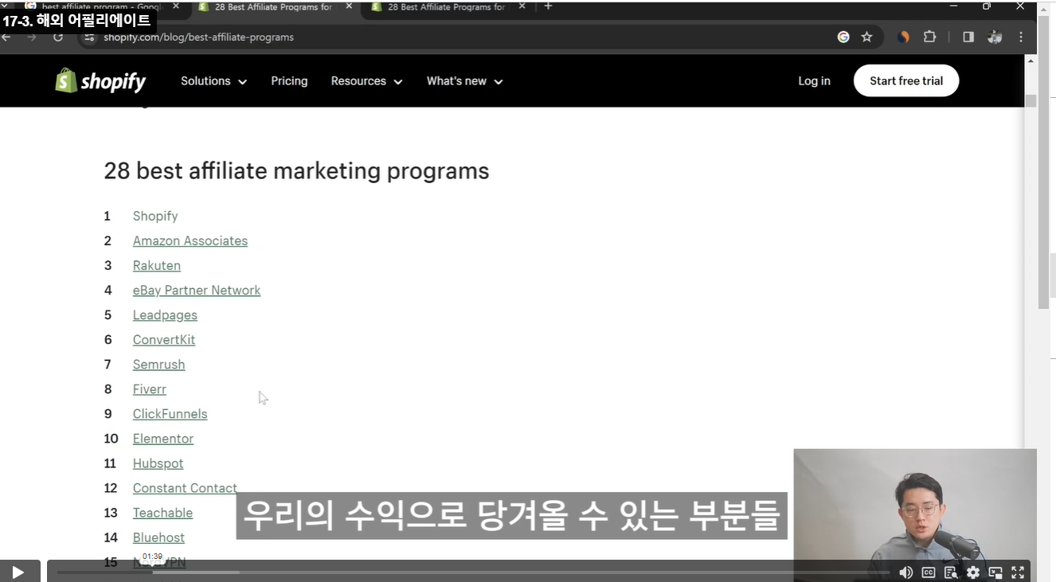Screen dimensions: 1056x582
Task: Open the browser extensions puzzle icon
Action: 929,37
